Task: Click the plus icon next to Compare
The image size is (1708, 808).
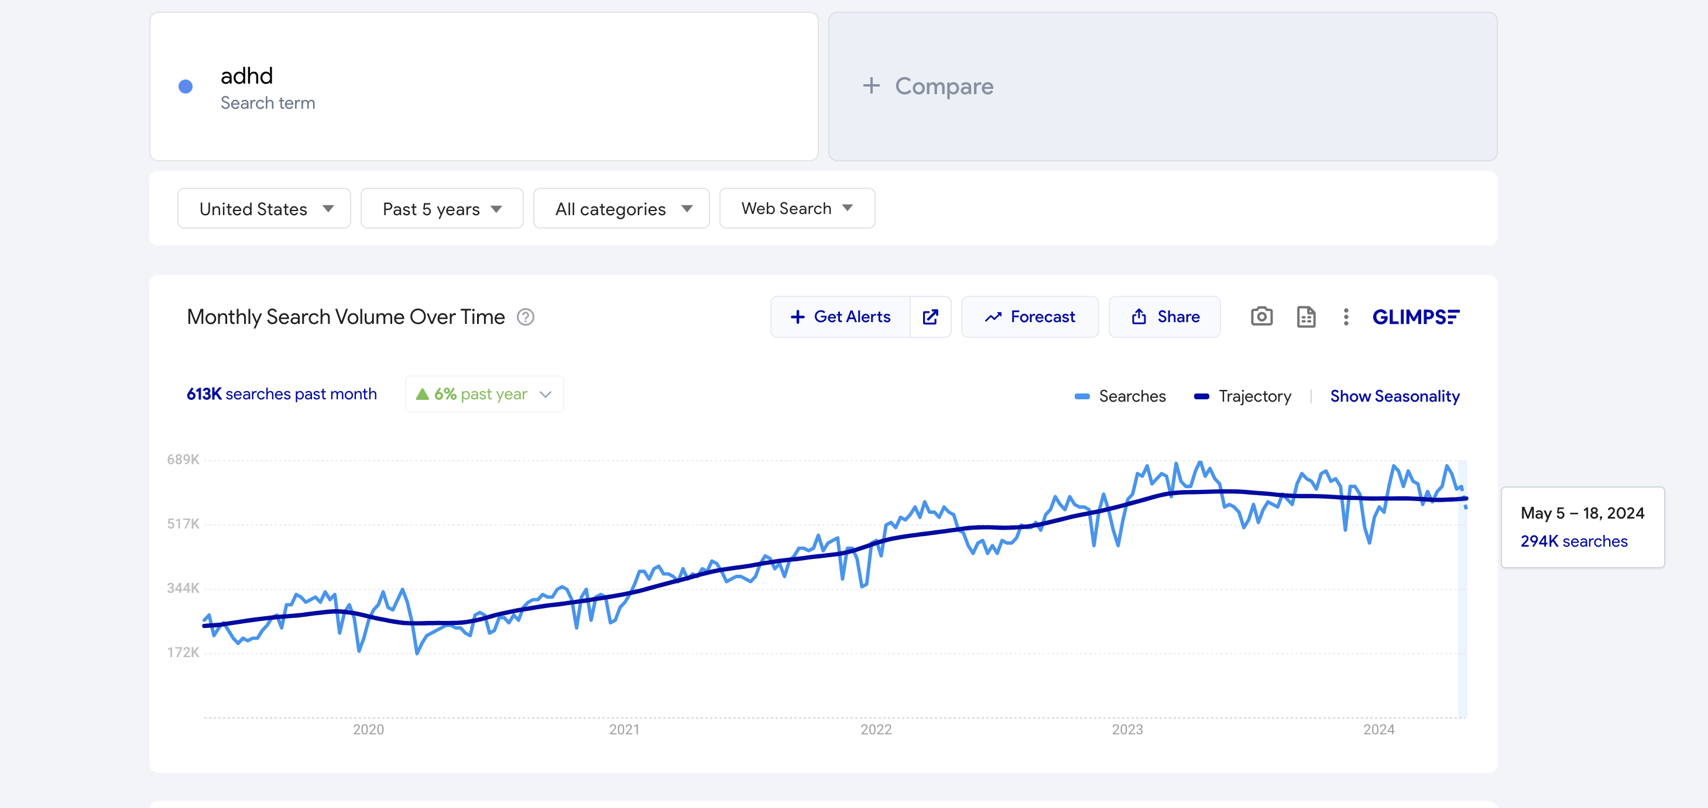Action: coord(870,85)
